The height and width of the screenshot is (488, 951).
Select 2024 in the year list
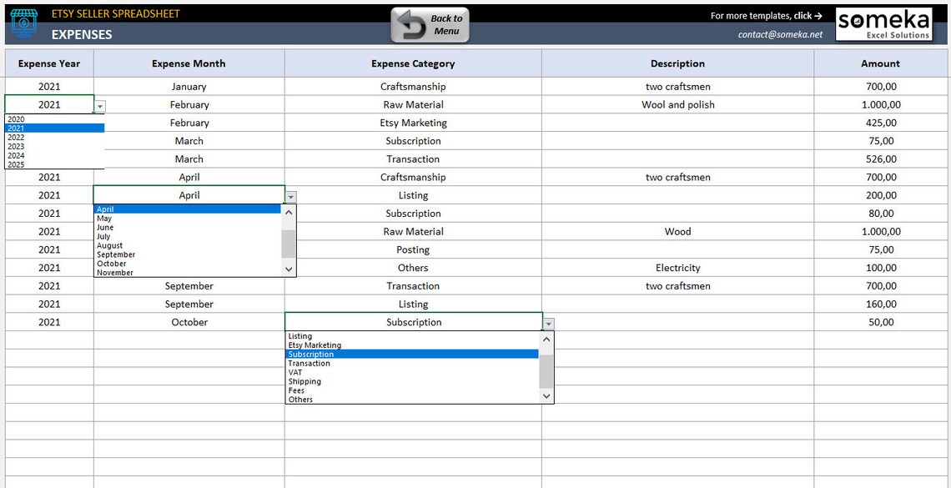54,156
